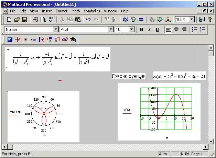Set text alignment to center
216x158 pixels.
[x=176, y=30]
